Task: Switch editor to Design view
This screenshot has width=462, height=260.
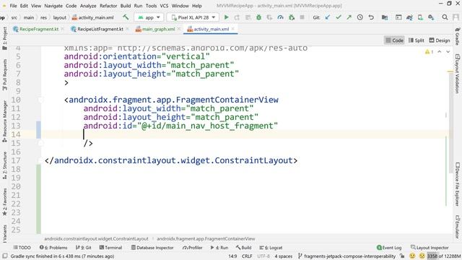Action: (x=440, y=40)
